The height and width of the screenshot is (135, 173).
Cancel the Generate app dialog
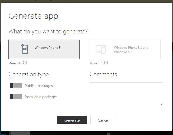click(x=103, y=120)
